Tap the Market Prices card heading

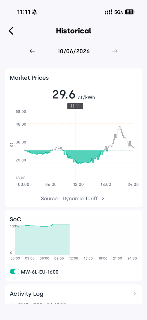coord(29,78)
